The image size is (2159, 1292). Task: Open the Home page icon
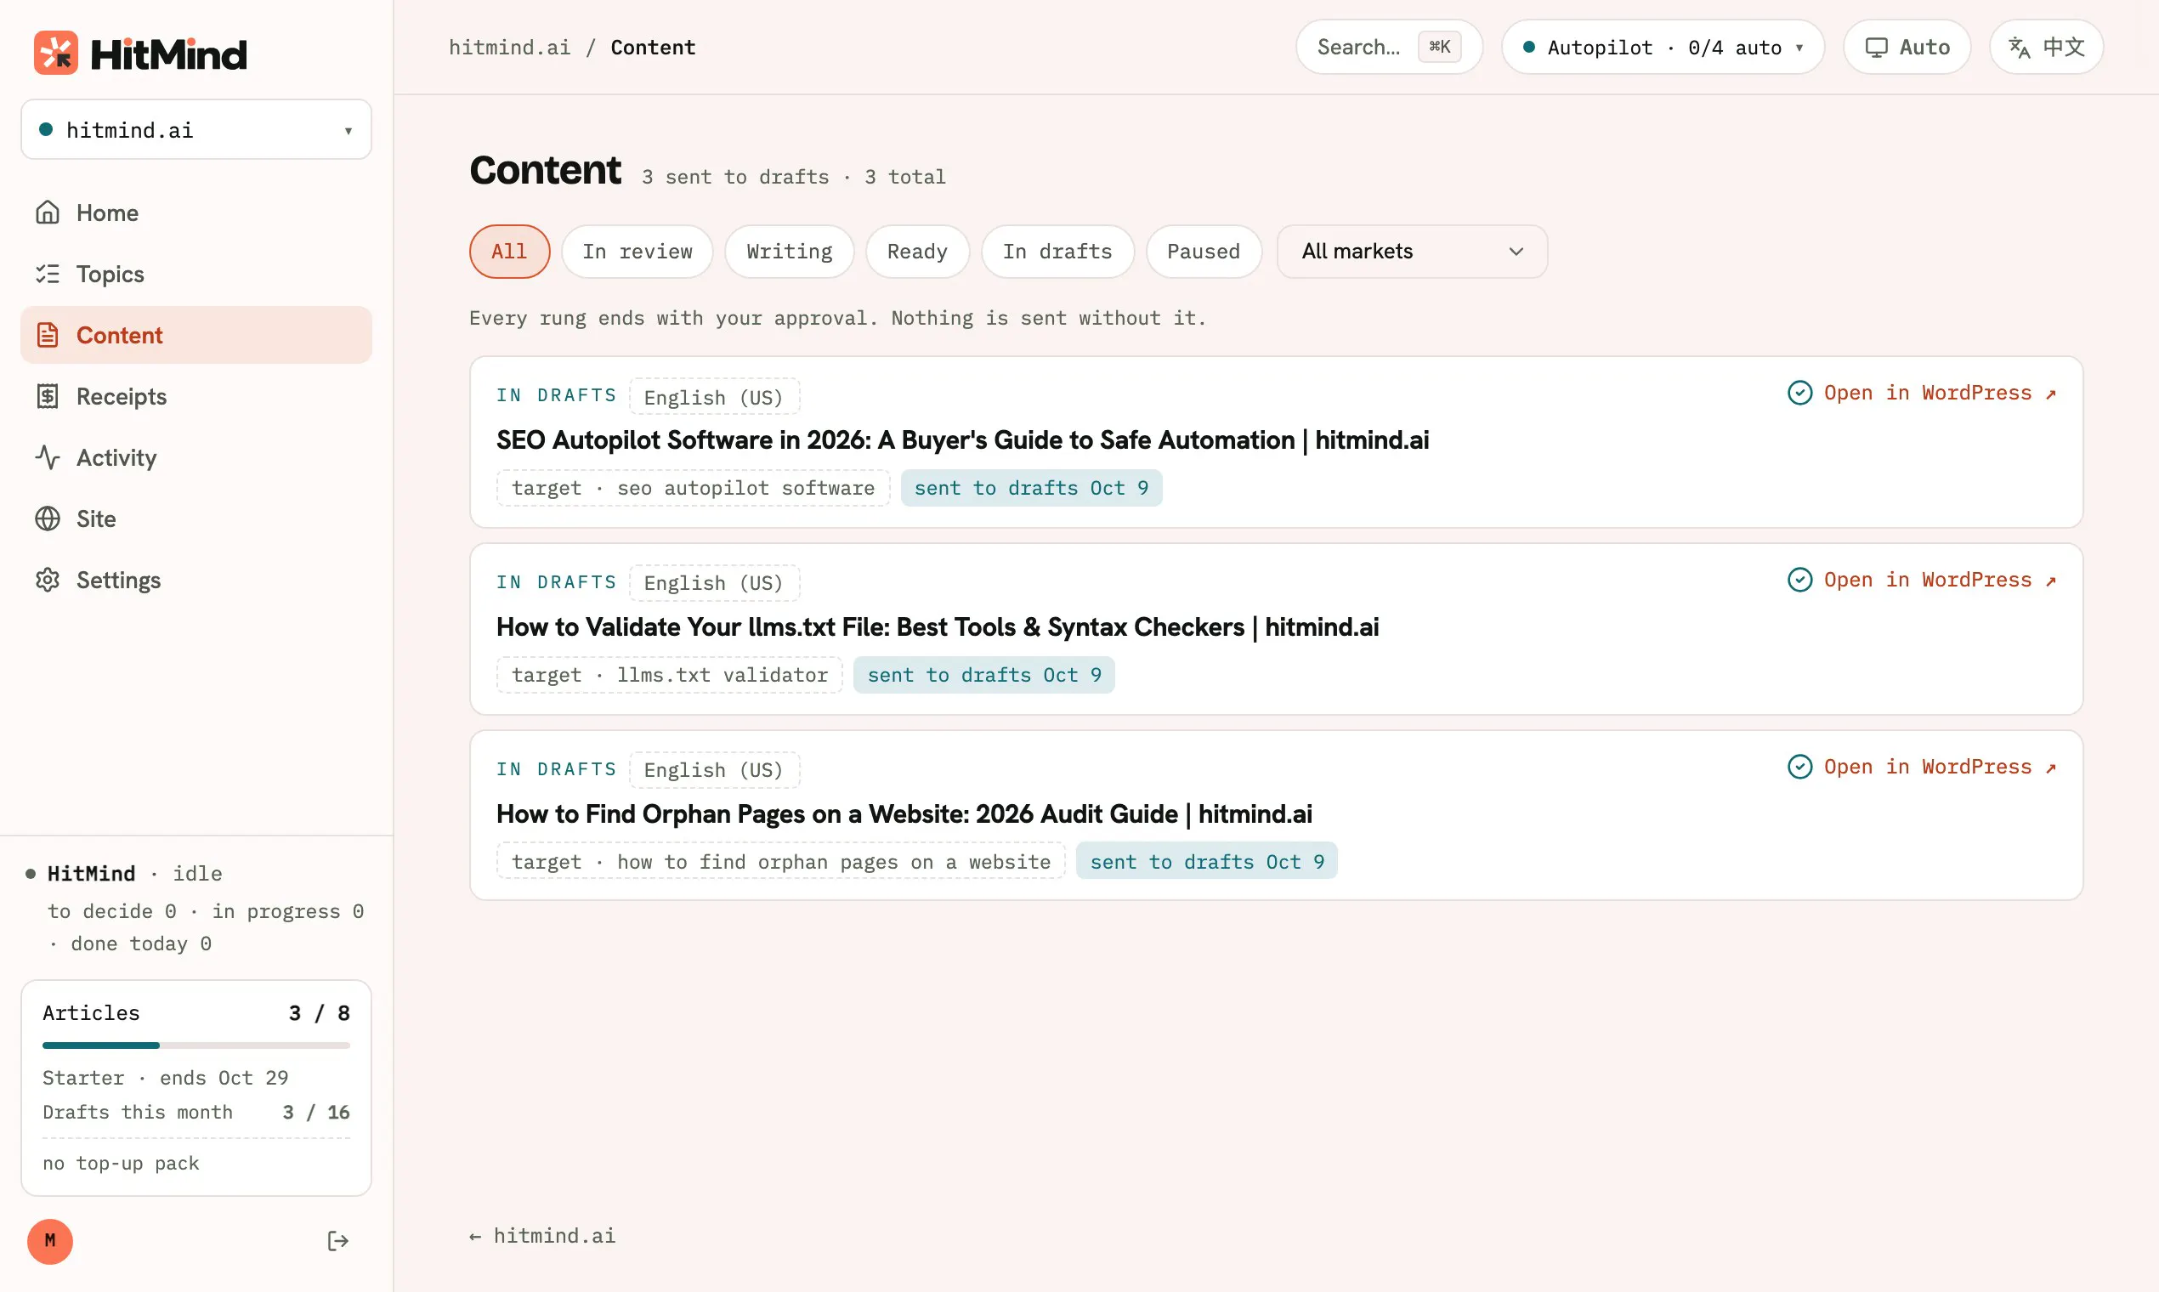pyautogui.click(x=48, y=212)
